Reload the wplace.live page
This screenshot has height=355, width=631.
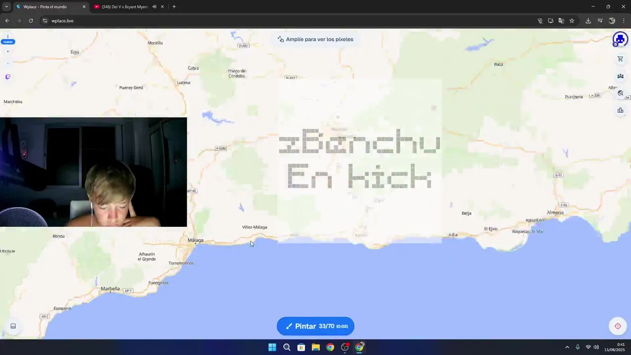click(x=31, y=21)
